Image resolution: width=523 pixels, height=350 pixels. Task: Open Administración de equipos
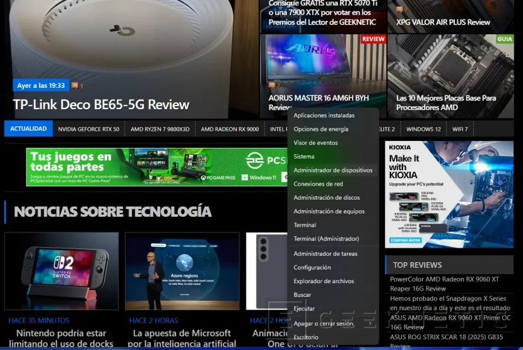coord(333,211)
